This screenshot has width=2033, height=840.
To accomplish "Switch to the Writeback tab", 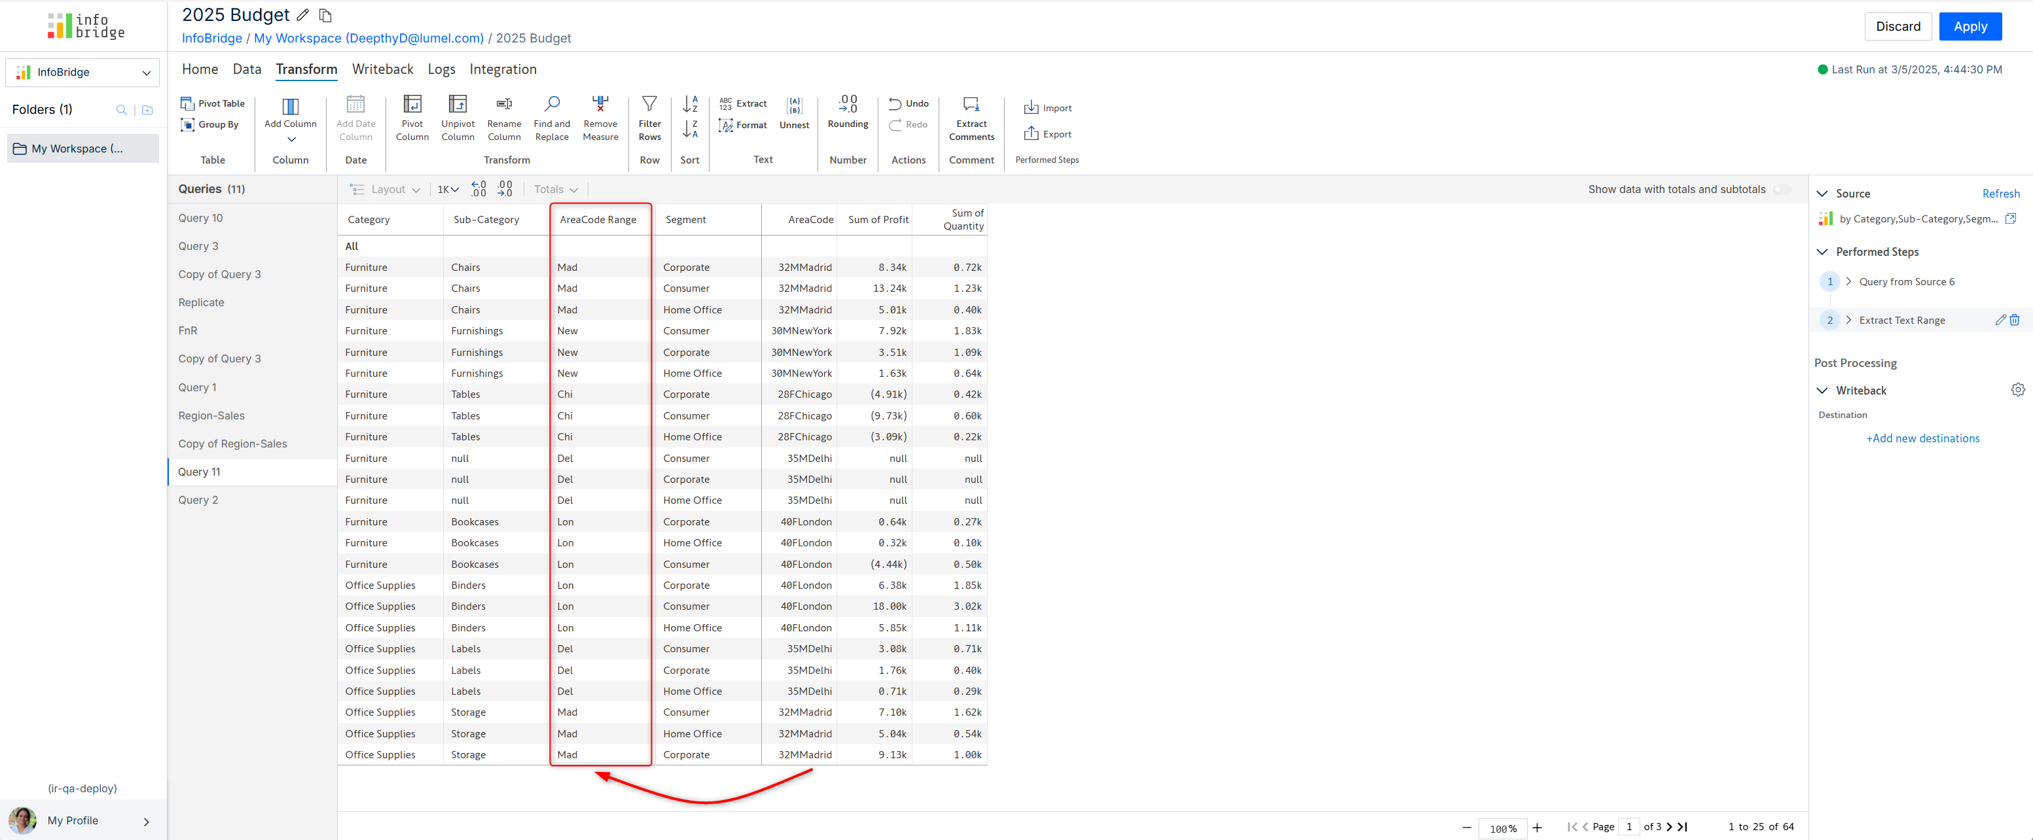I will click(382, 69).
